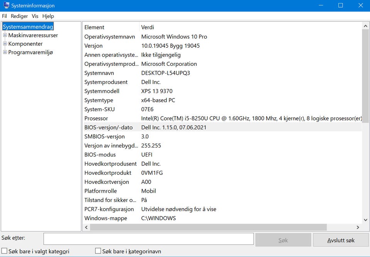Click the value 10.0.19045 Bygg 19045
This screenshot has height=257, width=370.
pos(170,46)
